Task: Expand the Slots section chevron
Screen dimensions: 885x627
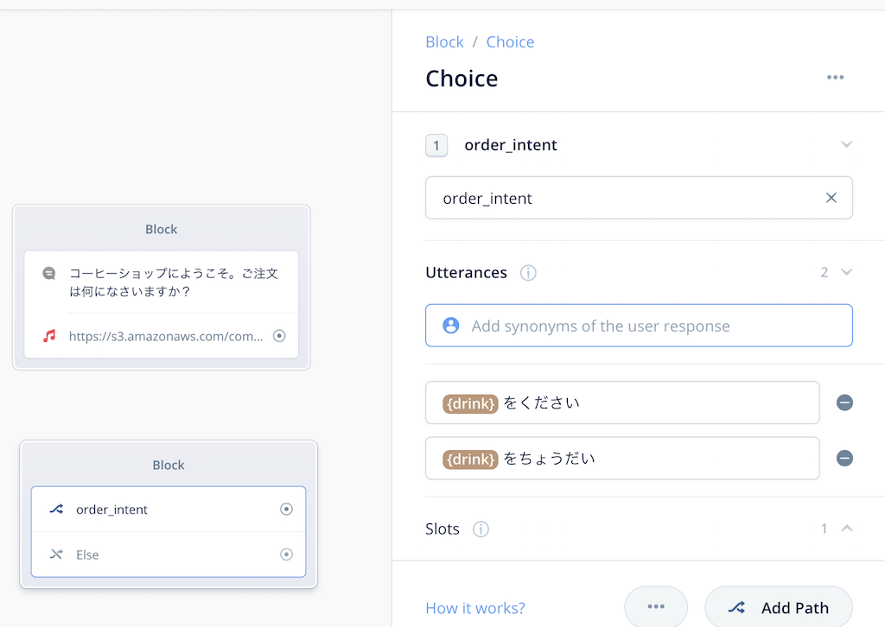Action: pyautogui.click(x=847, y=529)
